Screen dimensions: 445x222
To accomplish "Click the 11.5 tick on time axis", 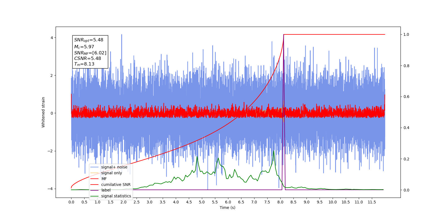I will 372,202.
